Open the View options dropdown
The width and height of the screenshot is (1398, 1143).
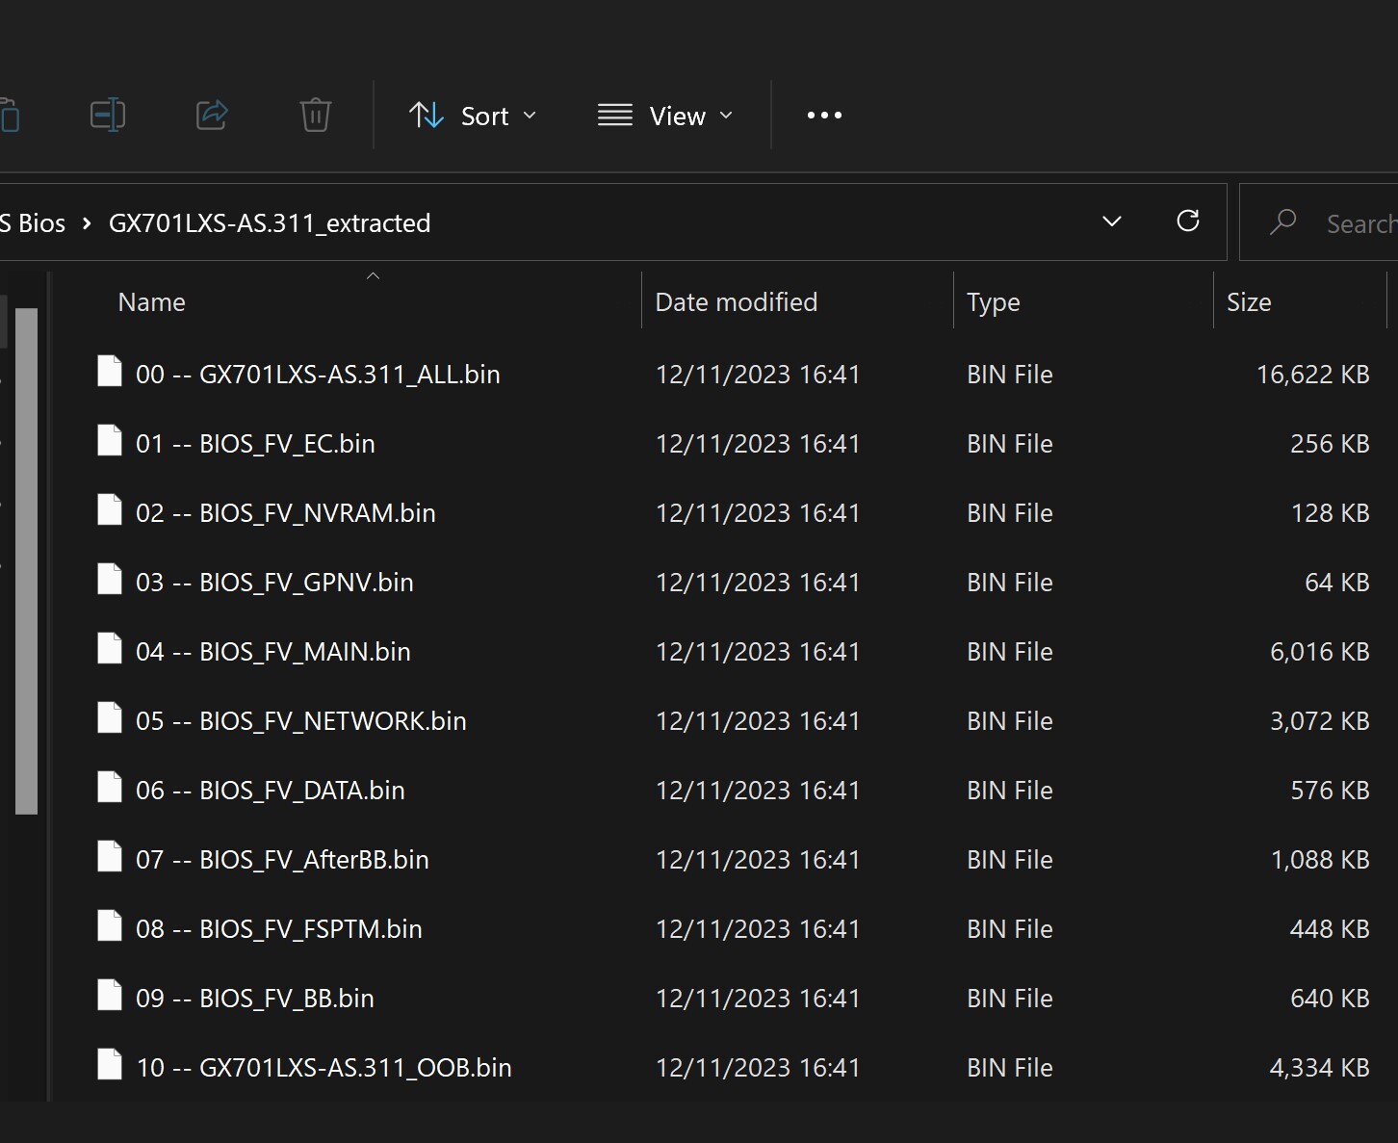tap(665, 116)
